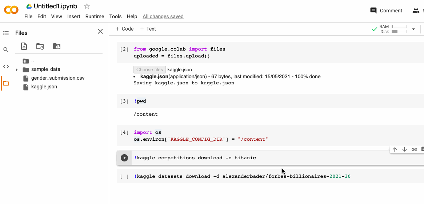Screen dimensions: 424x204
Task: Open the find and replace search icon
Action: [6, 50]
